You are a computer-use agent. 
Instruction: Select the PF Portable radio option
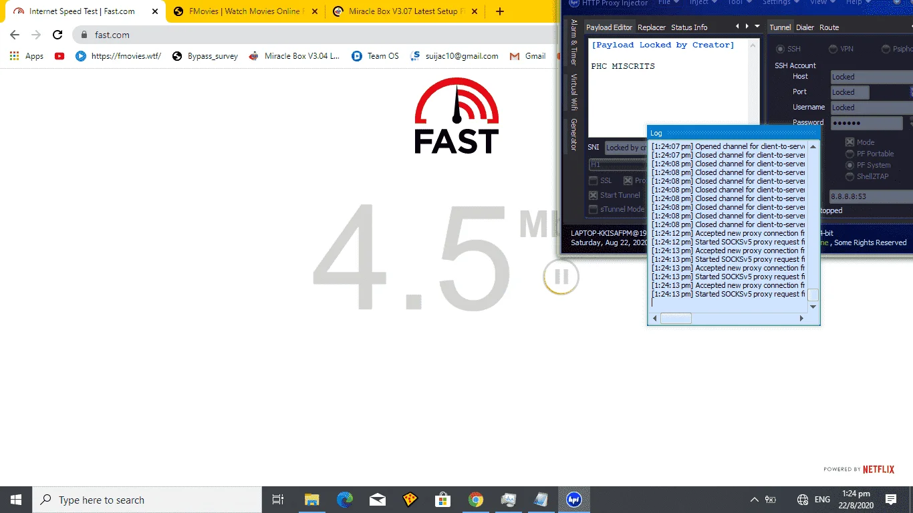[850, 154]
